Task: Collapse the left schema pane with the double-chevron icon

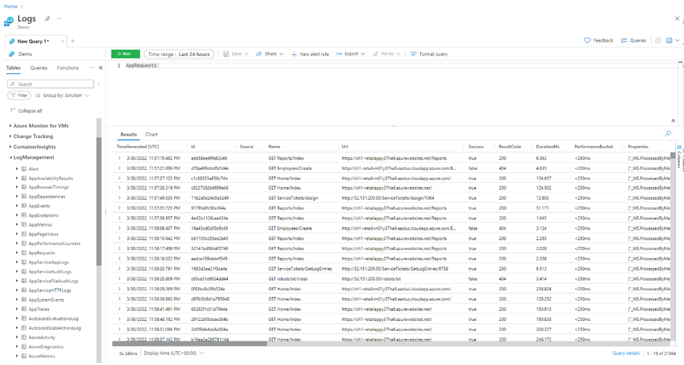Action: 100,68
